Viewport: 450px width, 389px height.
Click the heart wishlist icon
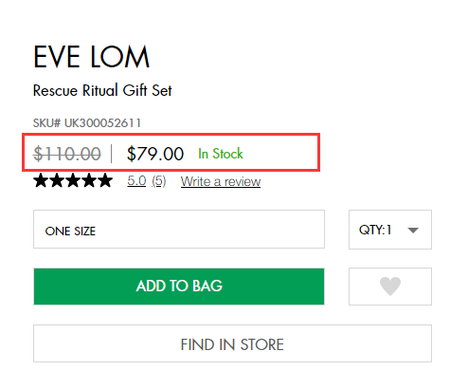390,287
